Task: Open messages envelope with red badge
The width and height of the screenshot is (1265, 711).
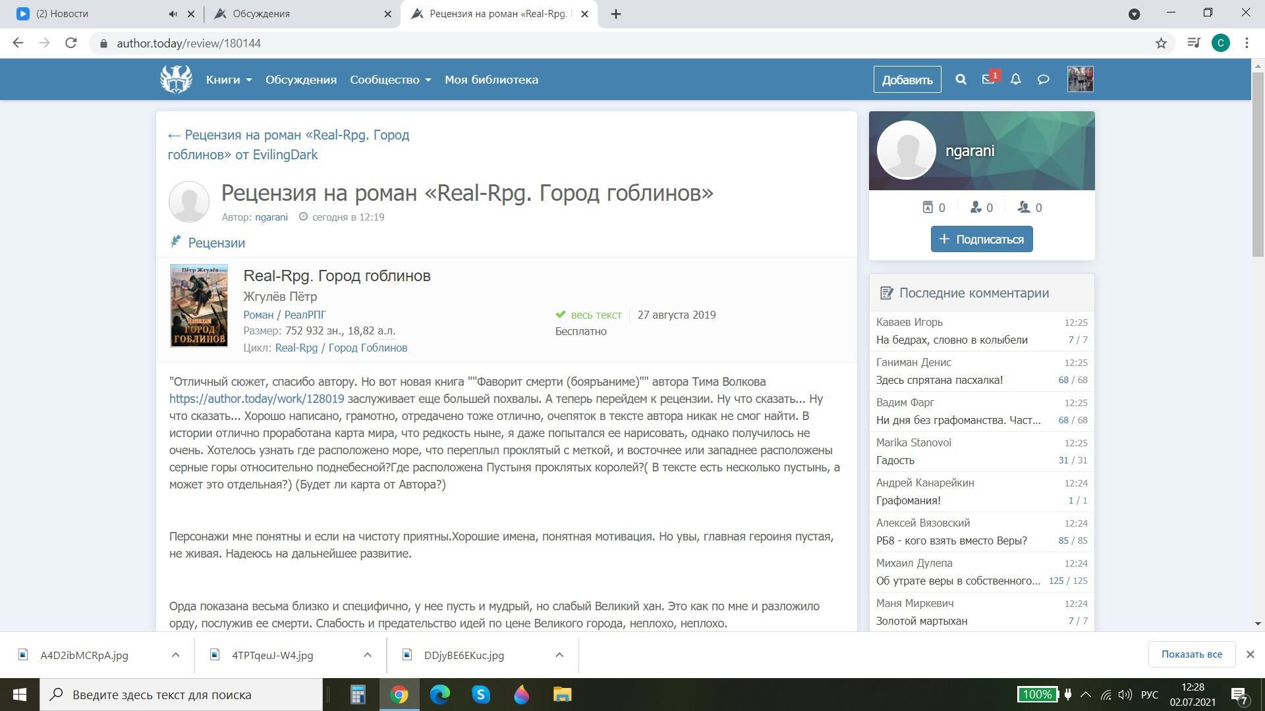Action: click(x=988, y=80)
